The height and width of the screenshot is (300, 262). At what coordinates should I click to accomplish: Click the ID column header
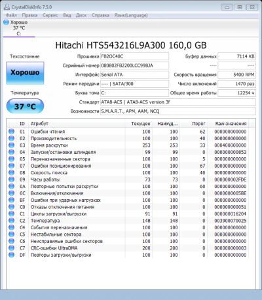click(x=22, y=124)
